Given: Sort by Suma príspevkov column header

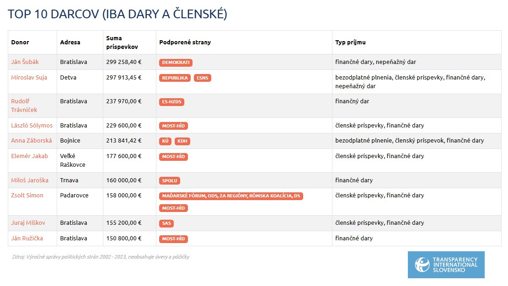Looking at the screenshot, I should point(122,42).
